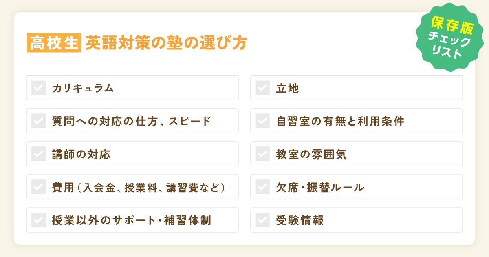Toggle the 受験情報 checkbox
This screenshot has width=489, height=257.
tap(262, 220)
